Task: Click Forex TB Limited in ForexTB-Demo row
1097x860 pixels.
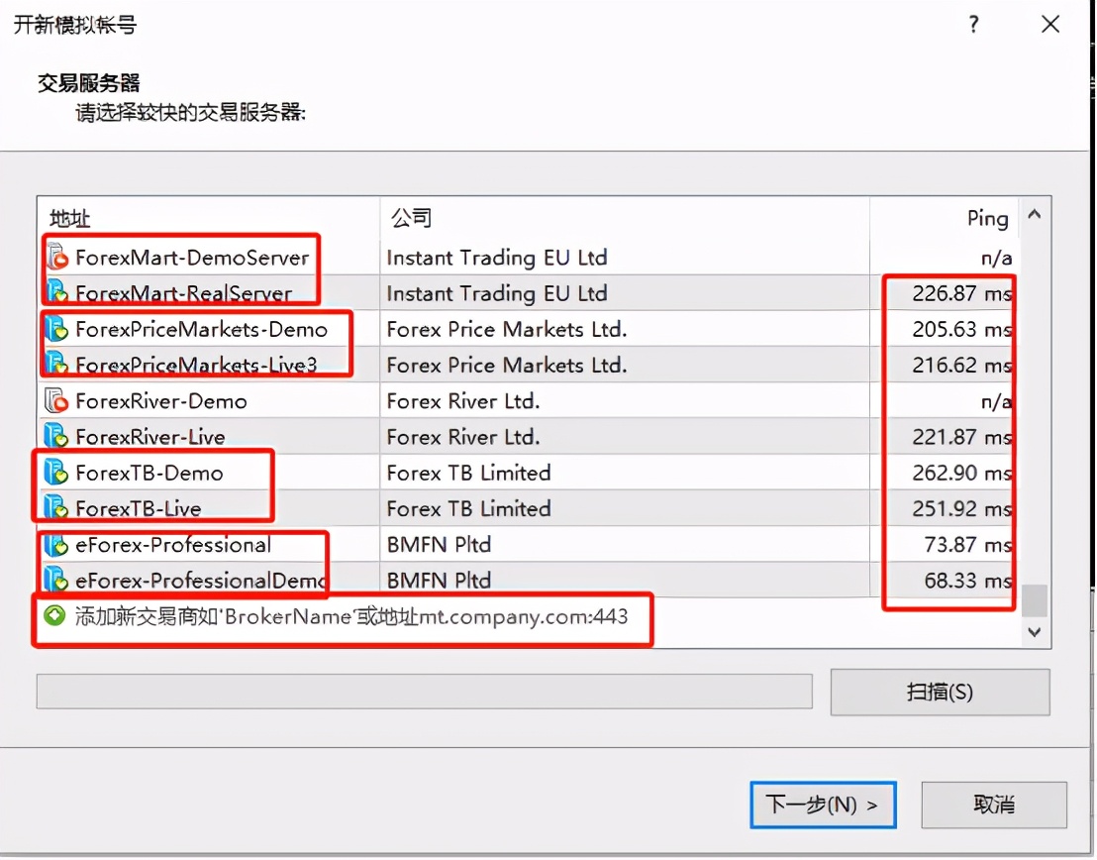Action: (x=468, y=473)
